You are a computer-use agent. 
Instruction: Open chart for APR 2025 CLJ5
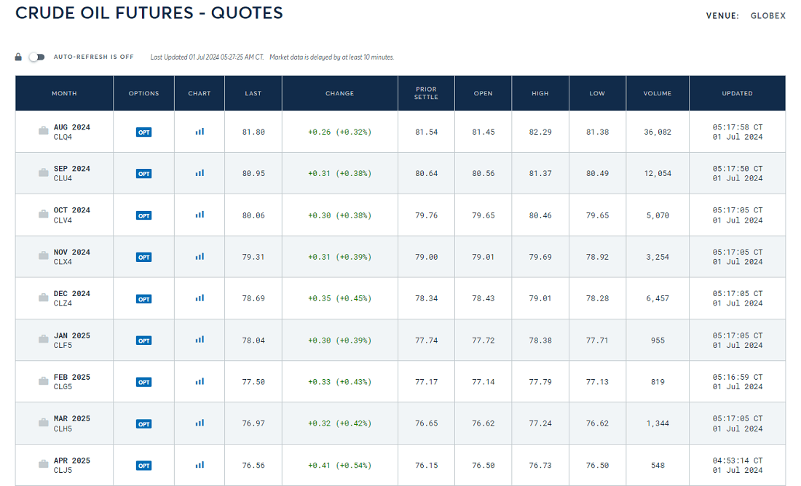[x=200, y=465]
